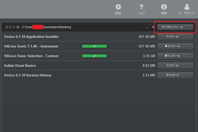This screenshot has width=198, height=132.
Task: Click the green progress bar for HALion Sonic Instrument
Action: [x=94, y=46]
